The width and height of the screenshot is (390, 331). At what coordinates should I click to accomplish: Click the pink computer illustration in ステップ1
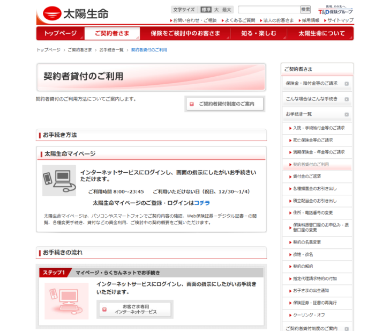tap(66, 301)
